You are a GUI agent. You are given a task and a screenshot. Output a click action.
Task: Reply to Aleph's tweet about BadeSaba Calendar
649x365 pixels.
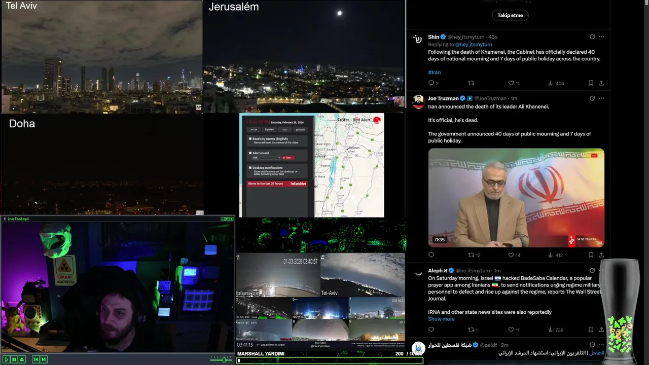431,330
